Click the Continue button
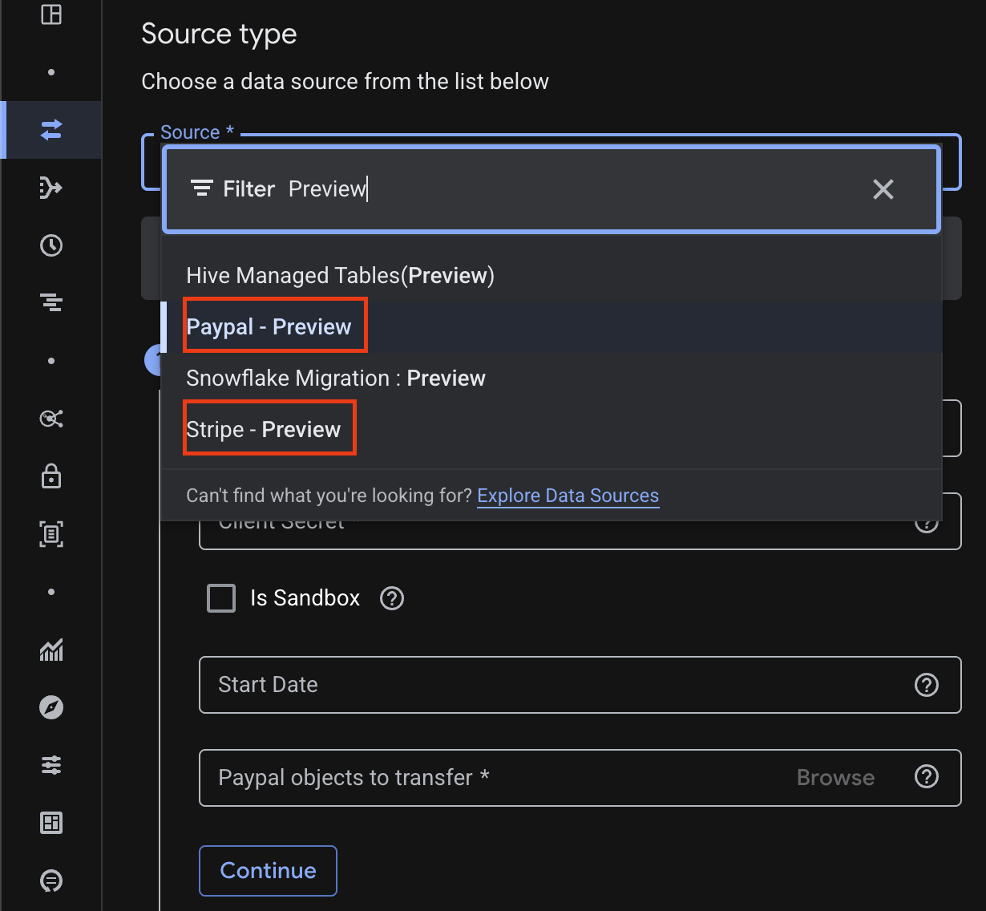Screen dimensions: 986x911 [x=268, y=870]
